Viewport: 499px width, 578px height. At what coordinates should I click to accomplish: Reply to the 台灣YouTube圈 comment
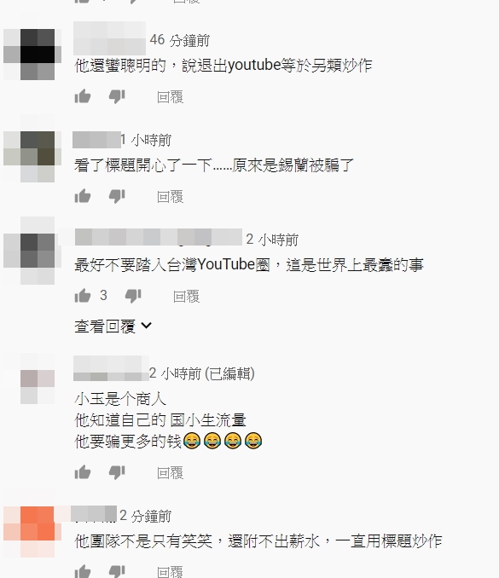tap(186, 297)
